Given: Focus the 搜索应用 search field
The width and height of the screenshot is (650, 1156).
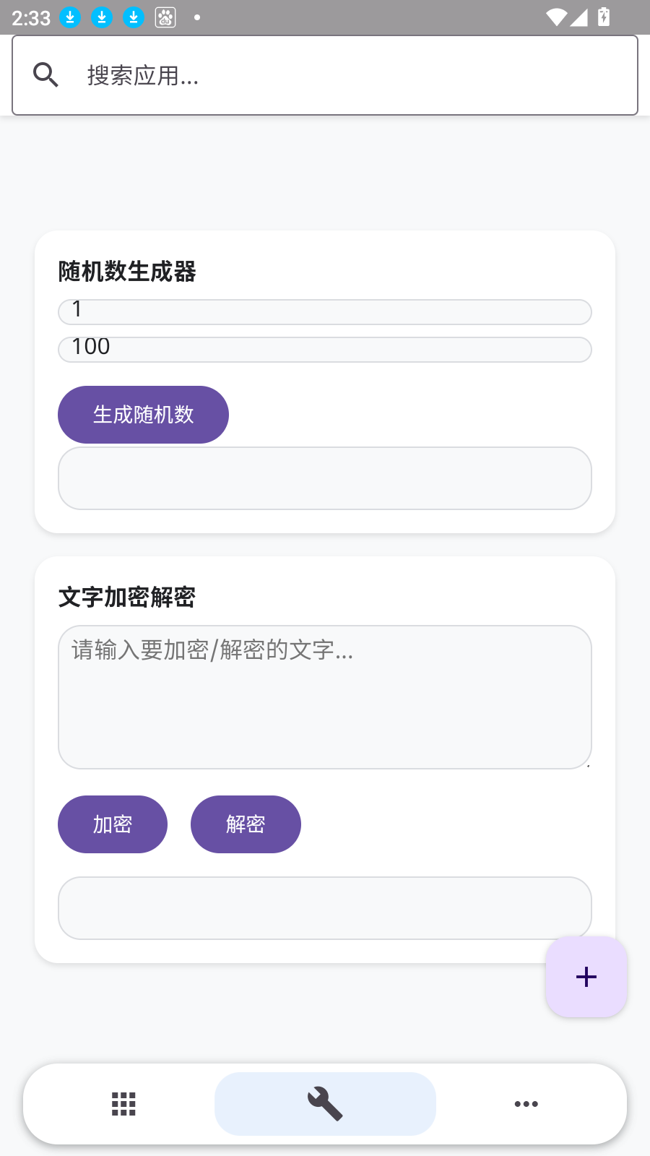Looking at the screenshot, I should click(325, 75).
